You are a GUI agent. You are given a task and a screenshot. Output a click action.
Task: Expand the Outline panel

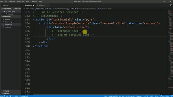(x=6, y=91)
